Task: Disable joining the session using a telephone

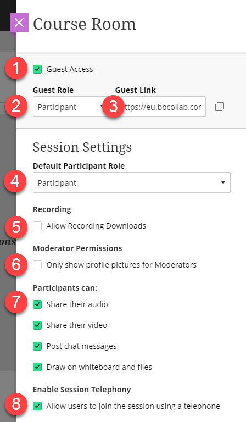Action: 37,406
